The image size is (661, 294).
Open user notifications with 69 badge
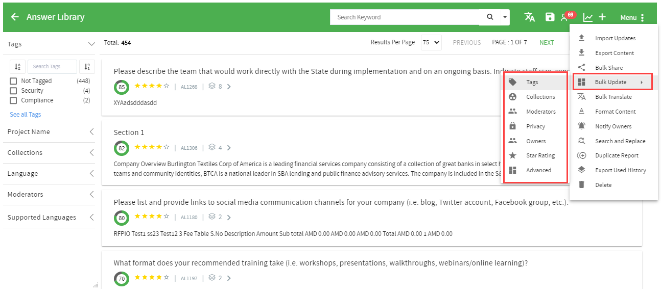(x=568, y=16)
